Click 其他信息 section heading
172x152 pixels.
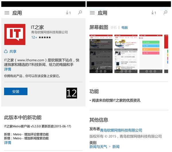click(x=99, y=120)
